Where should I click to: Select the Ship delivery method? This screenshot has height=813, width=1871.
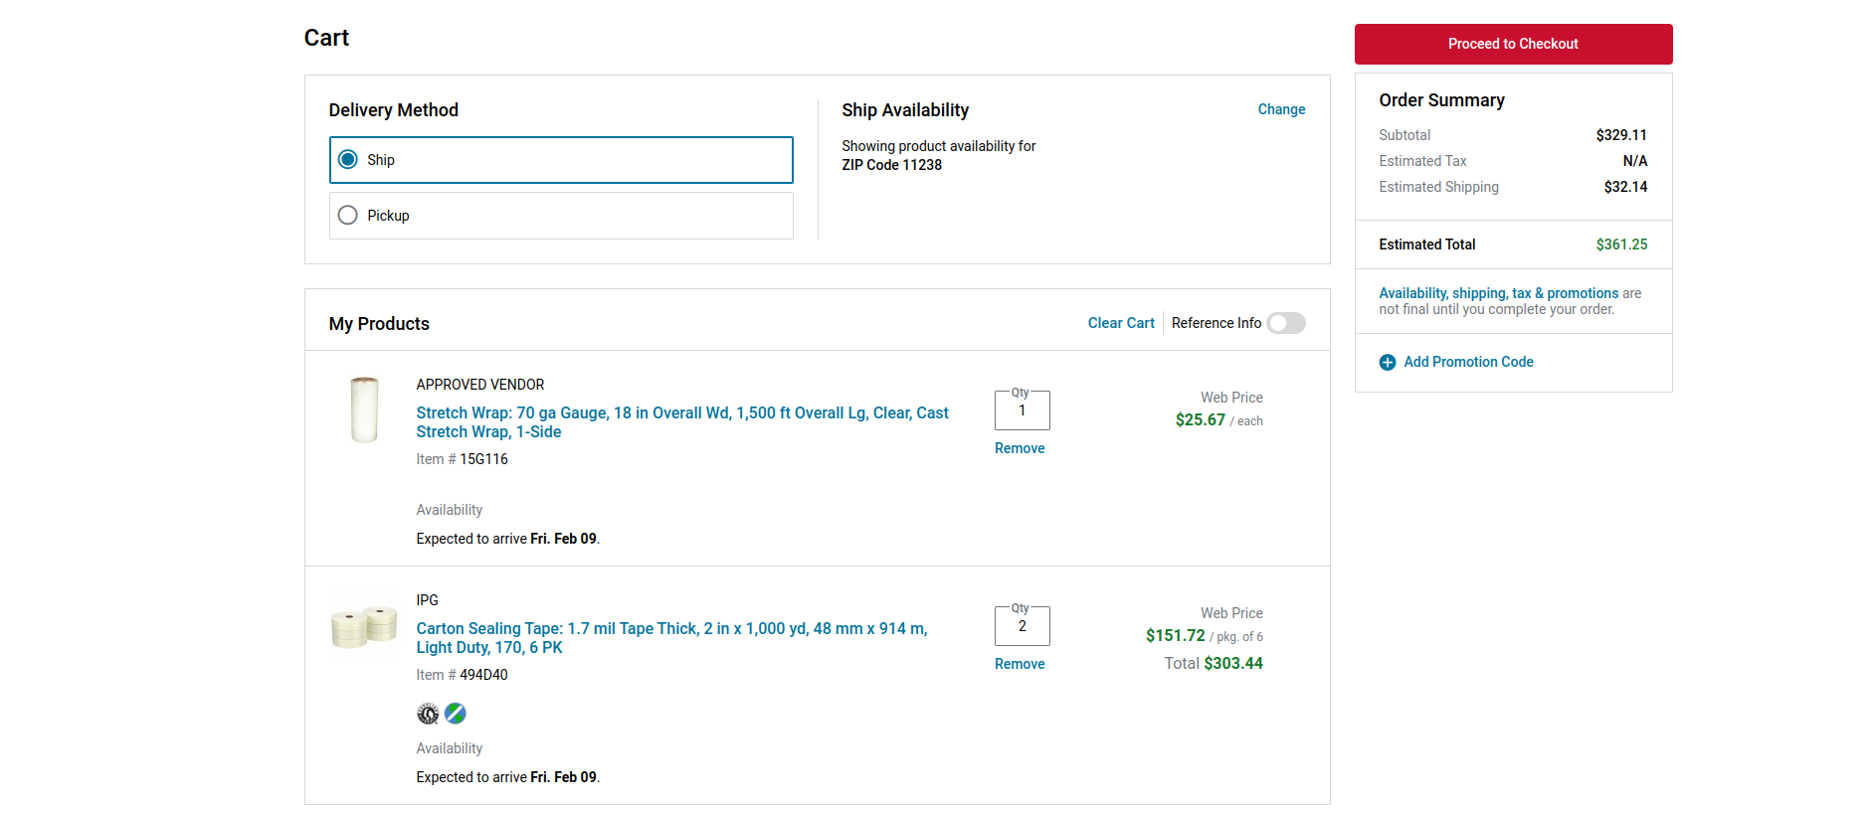pyautogui.click(x=348, y=160)
